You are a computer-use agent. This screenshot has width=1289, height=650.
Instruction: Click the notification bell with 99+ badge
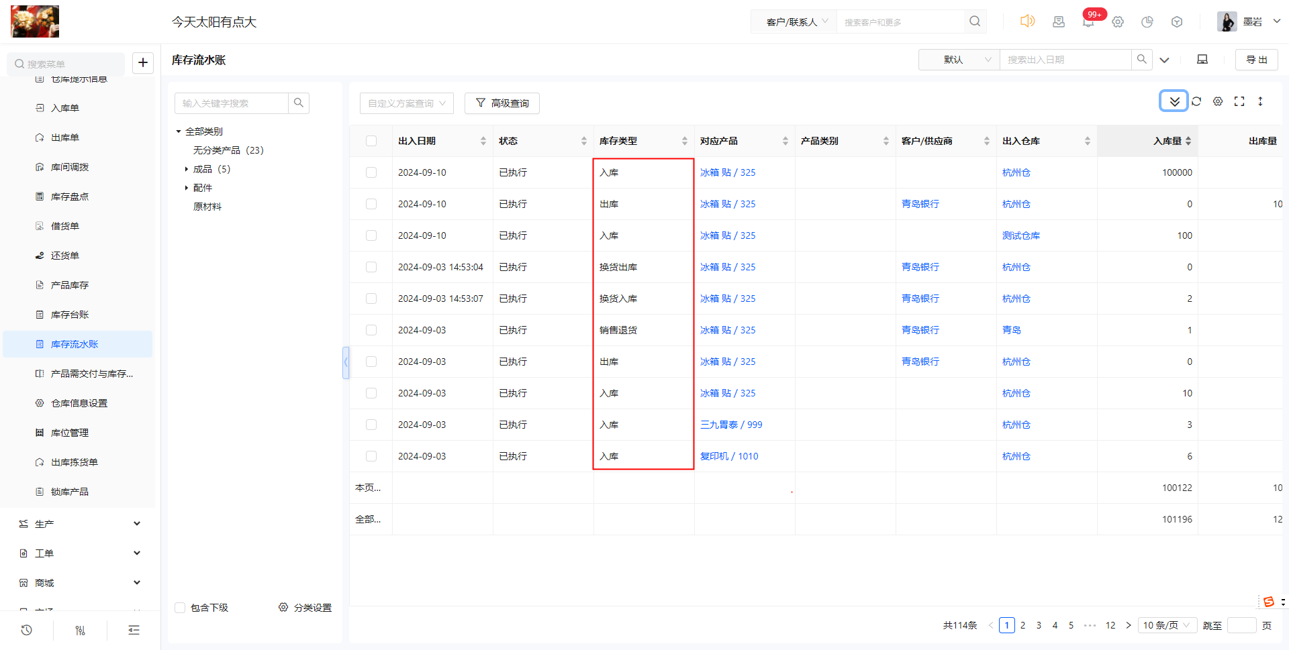pos(1088,22)
